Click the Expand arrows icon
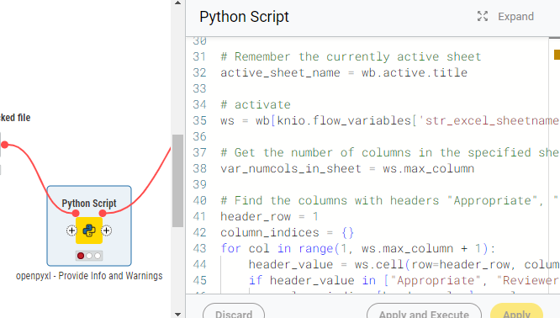Image resolution: width=560 pixels, height=318 pixels. [x=483, y=17]
